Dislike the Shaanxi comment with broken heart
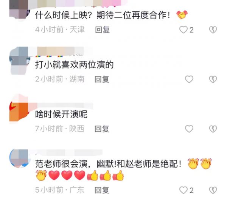 point(213,129)
